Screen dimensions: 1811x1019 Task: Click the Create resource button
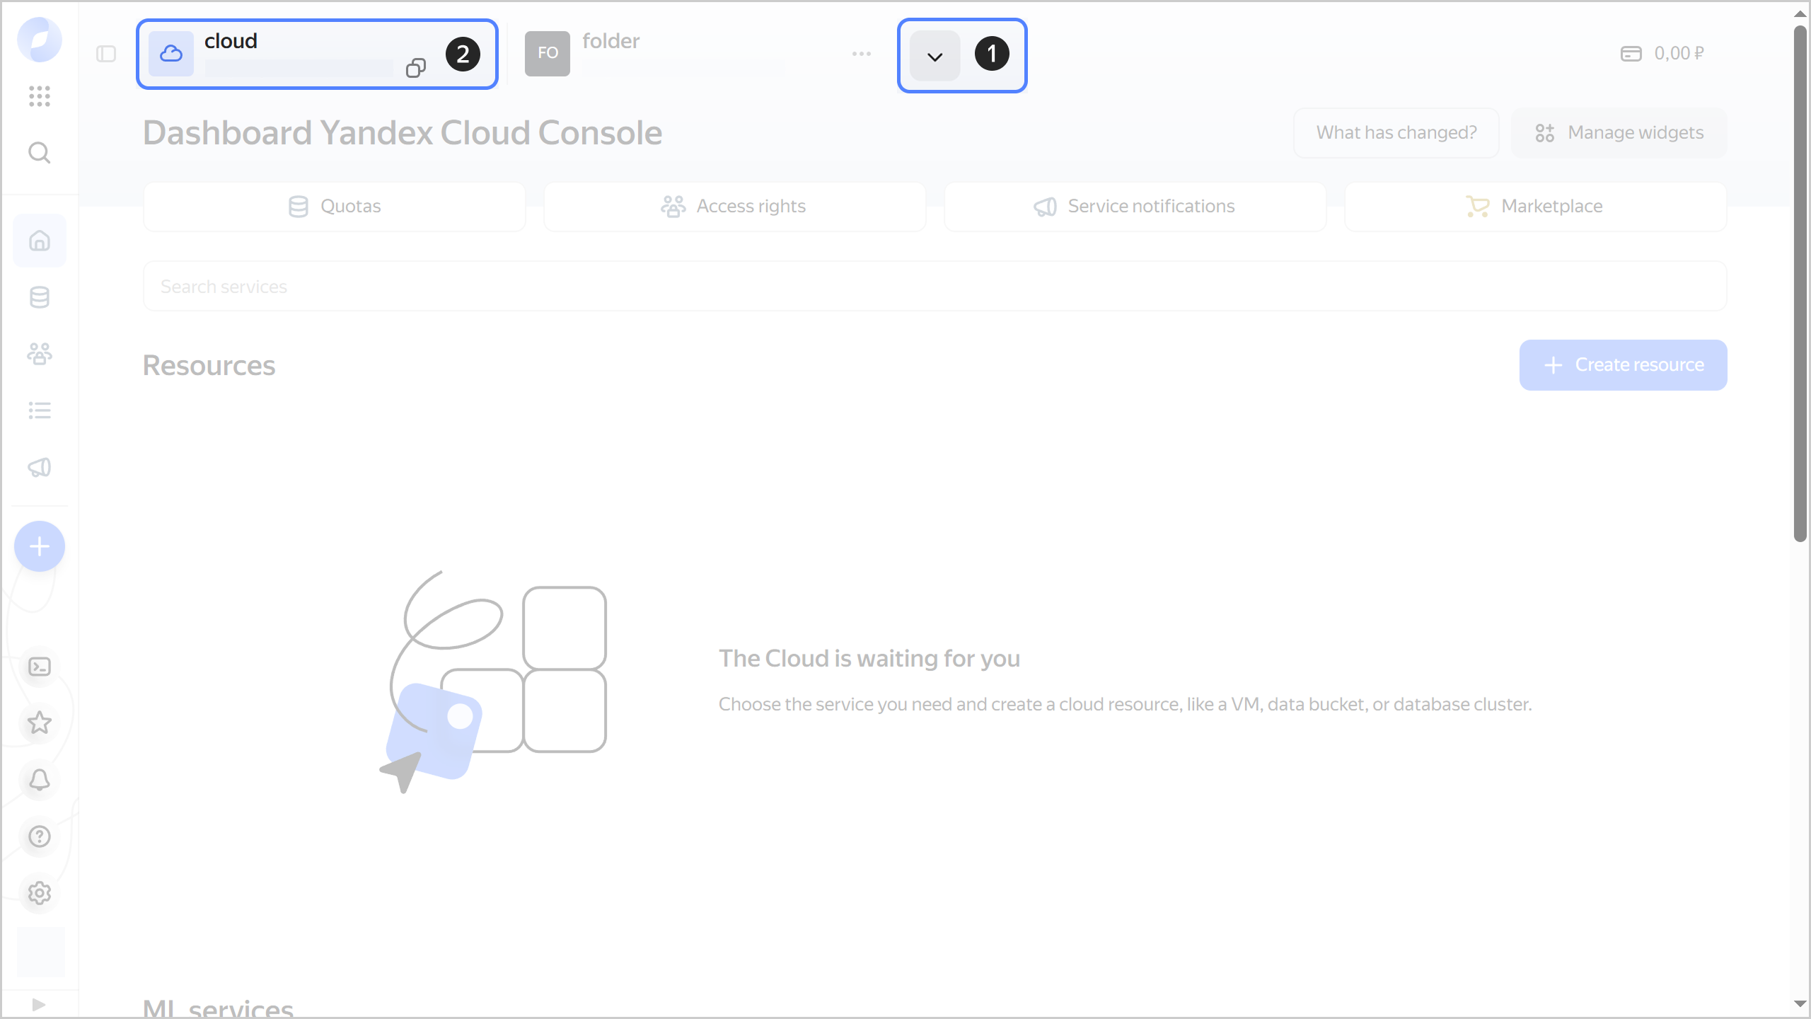coord(1623,364)
